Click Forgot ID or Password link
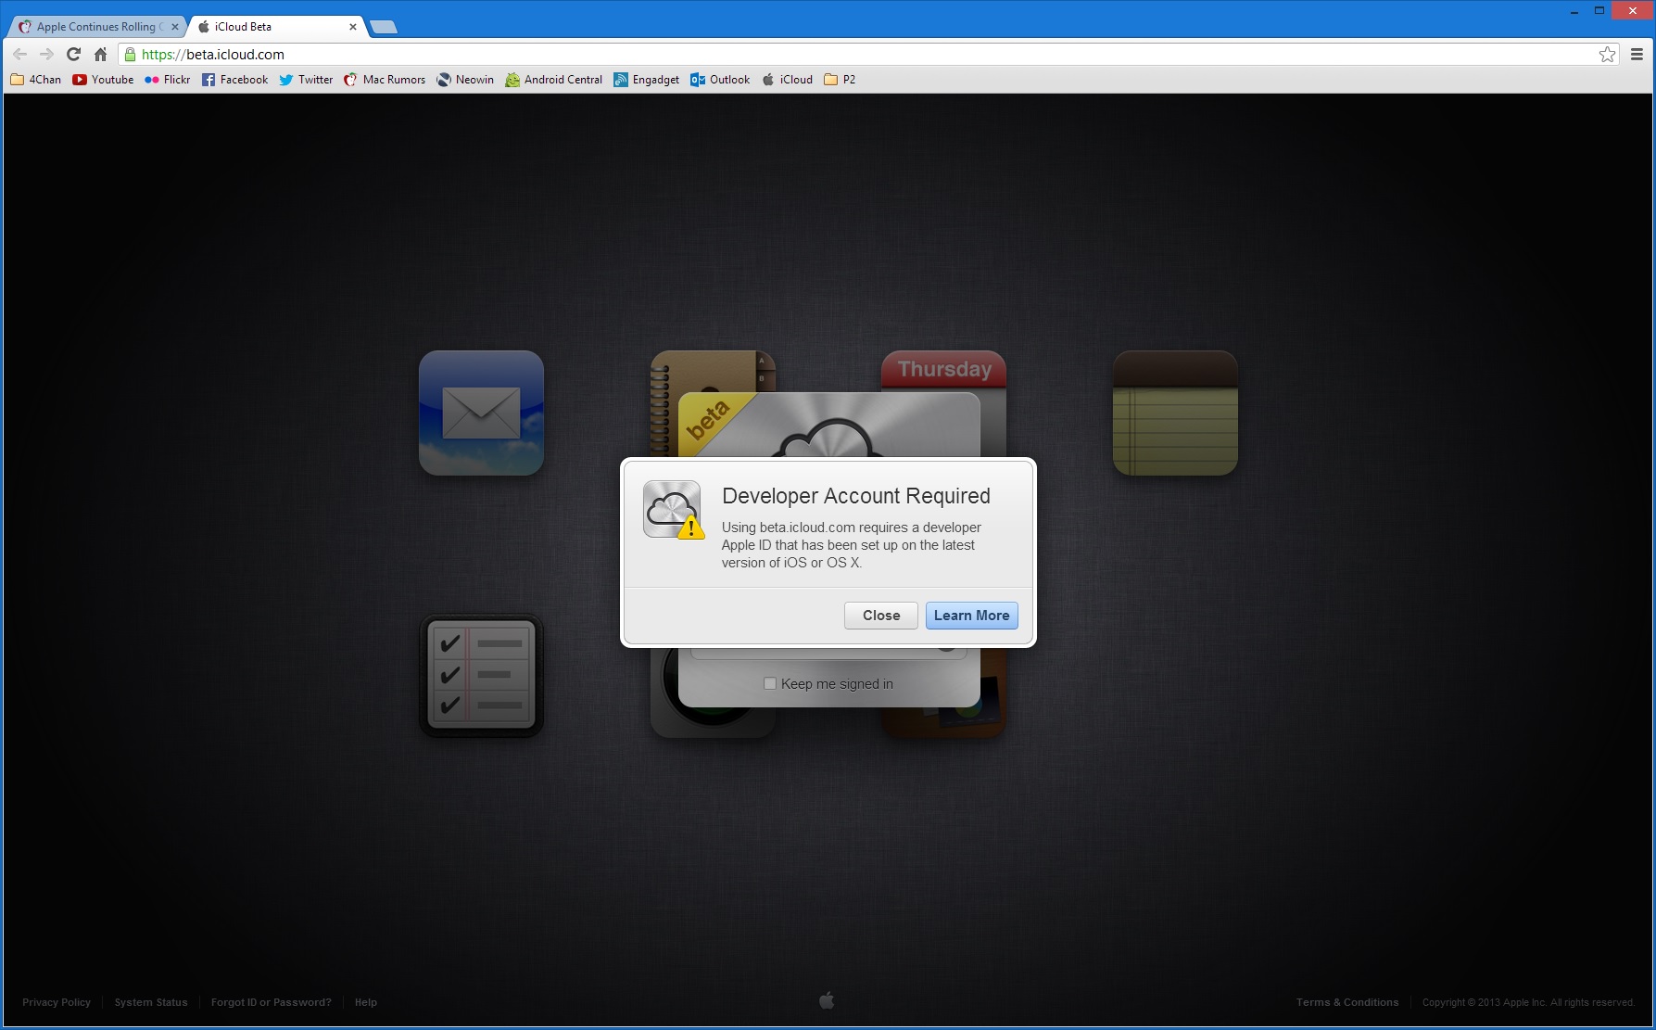Screen dimensions: 1656x1030 tap(272, 1002)
